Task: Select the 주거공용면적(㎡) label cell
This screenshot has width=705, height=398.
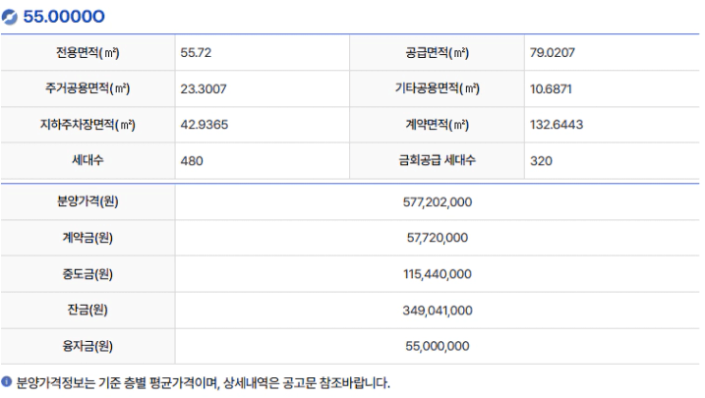Action: click(88, 88)
